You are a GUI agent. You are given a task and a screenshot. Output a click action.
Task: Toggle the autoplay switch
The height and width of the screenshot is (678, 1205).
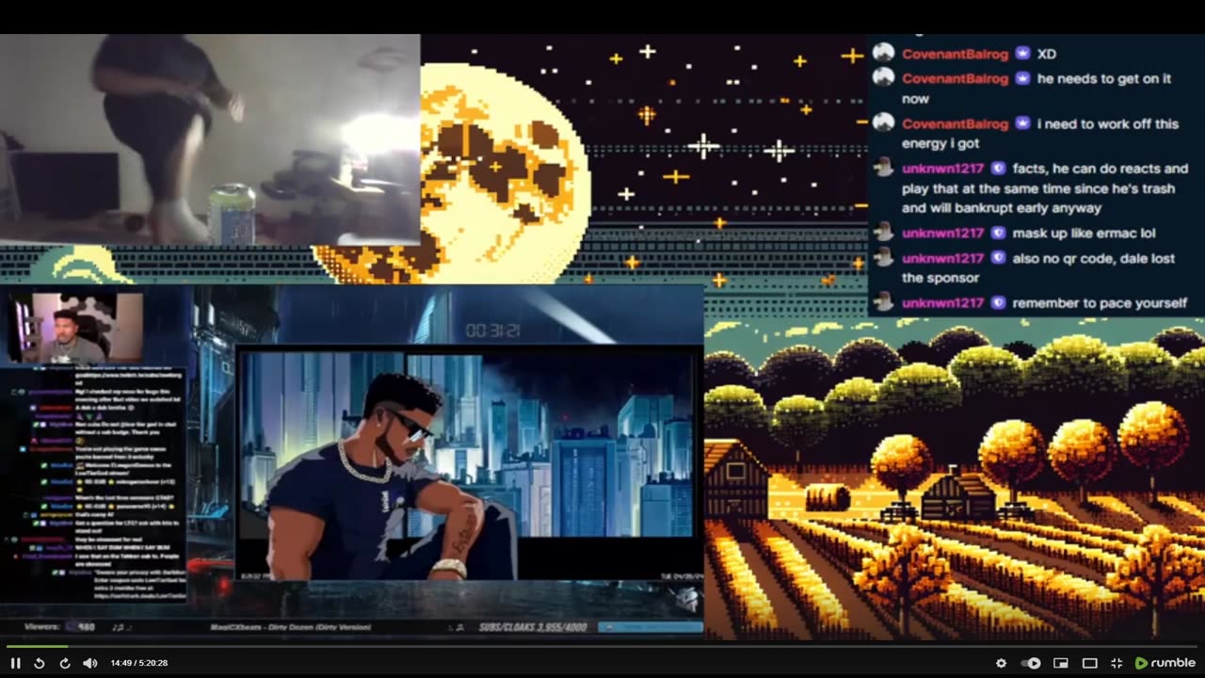[x=1032, y=663]
